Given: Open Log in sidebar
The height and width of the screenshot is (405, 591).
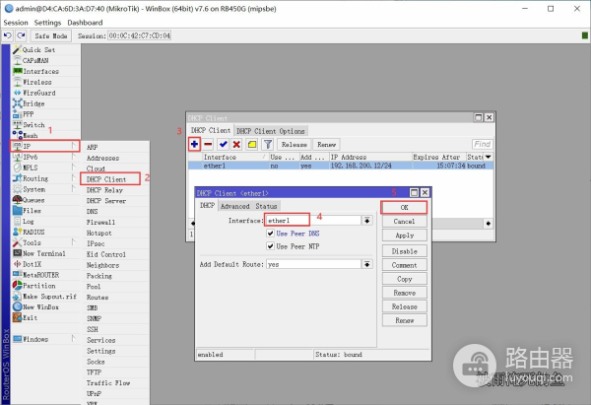Looking at the screenshot, I should [x=45, y=222].
